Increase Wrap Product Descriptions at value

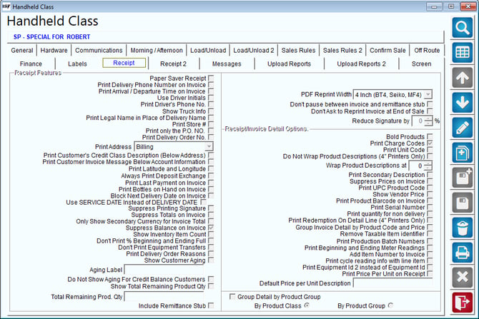[x=428, y=163]
